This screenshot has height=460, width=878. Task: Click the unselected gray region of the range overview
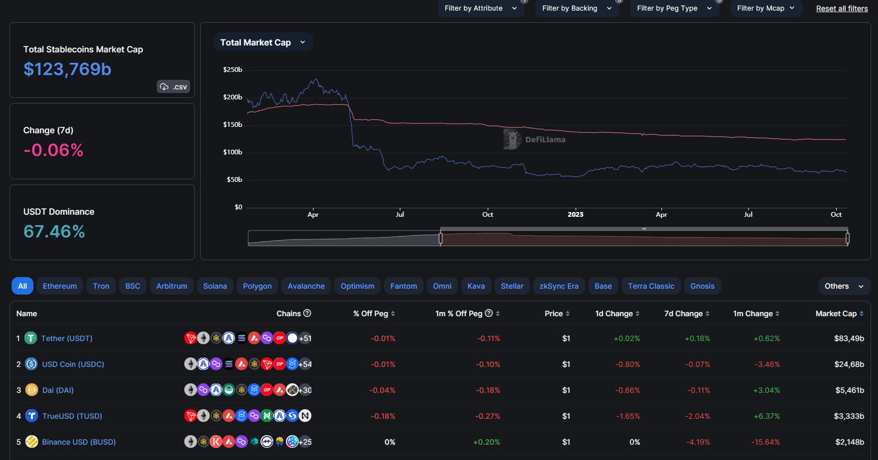click(344, 238)
